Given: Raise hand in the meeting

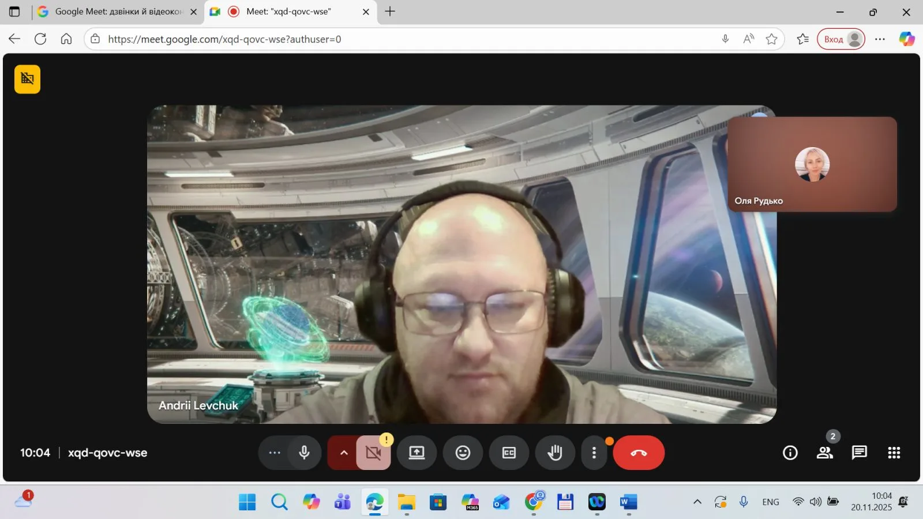Looking at the screenshot, I should point(555,453).
